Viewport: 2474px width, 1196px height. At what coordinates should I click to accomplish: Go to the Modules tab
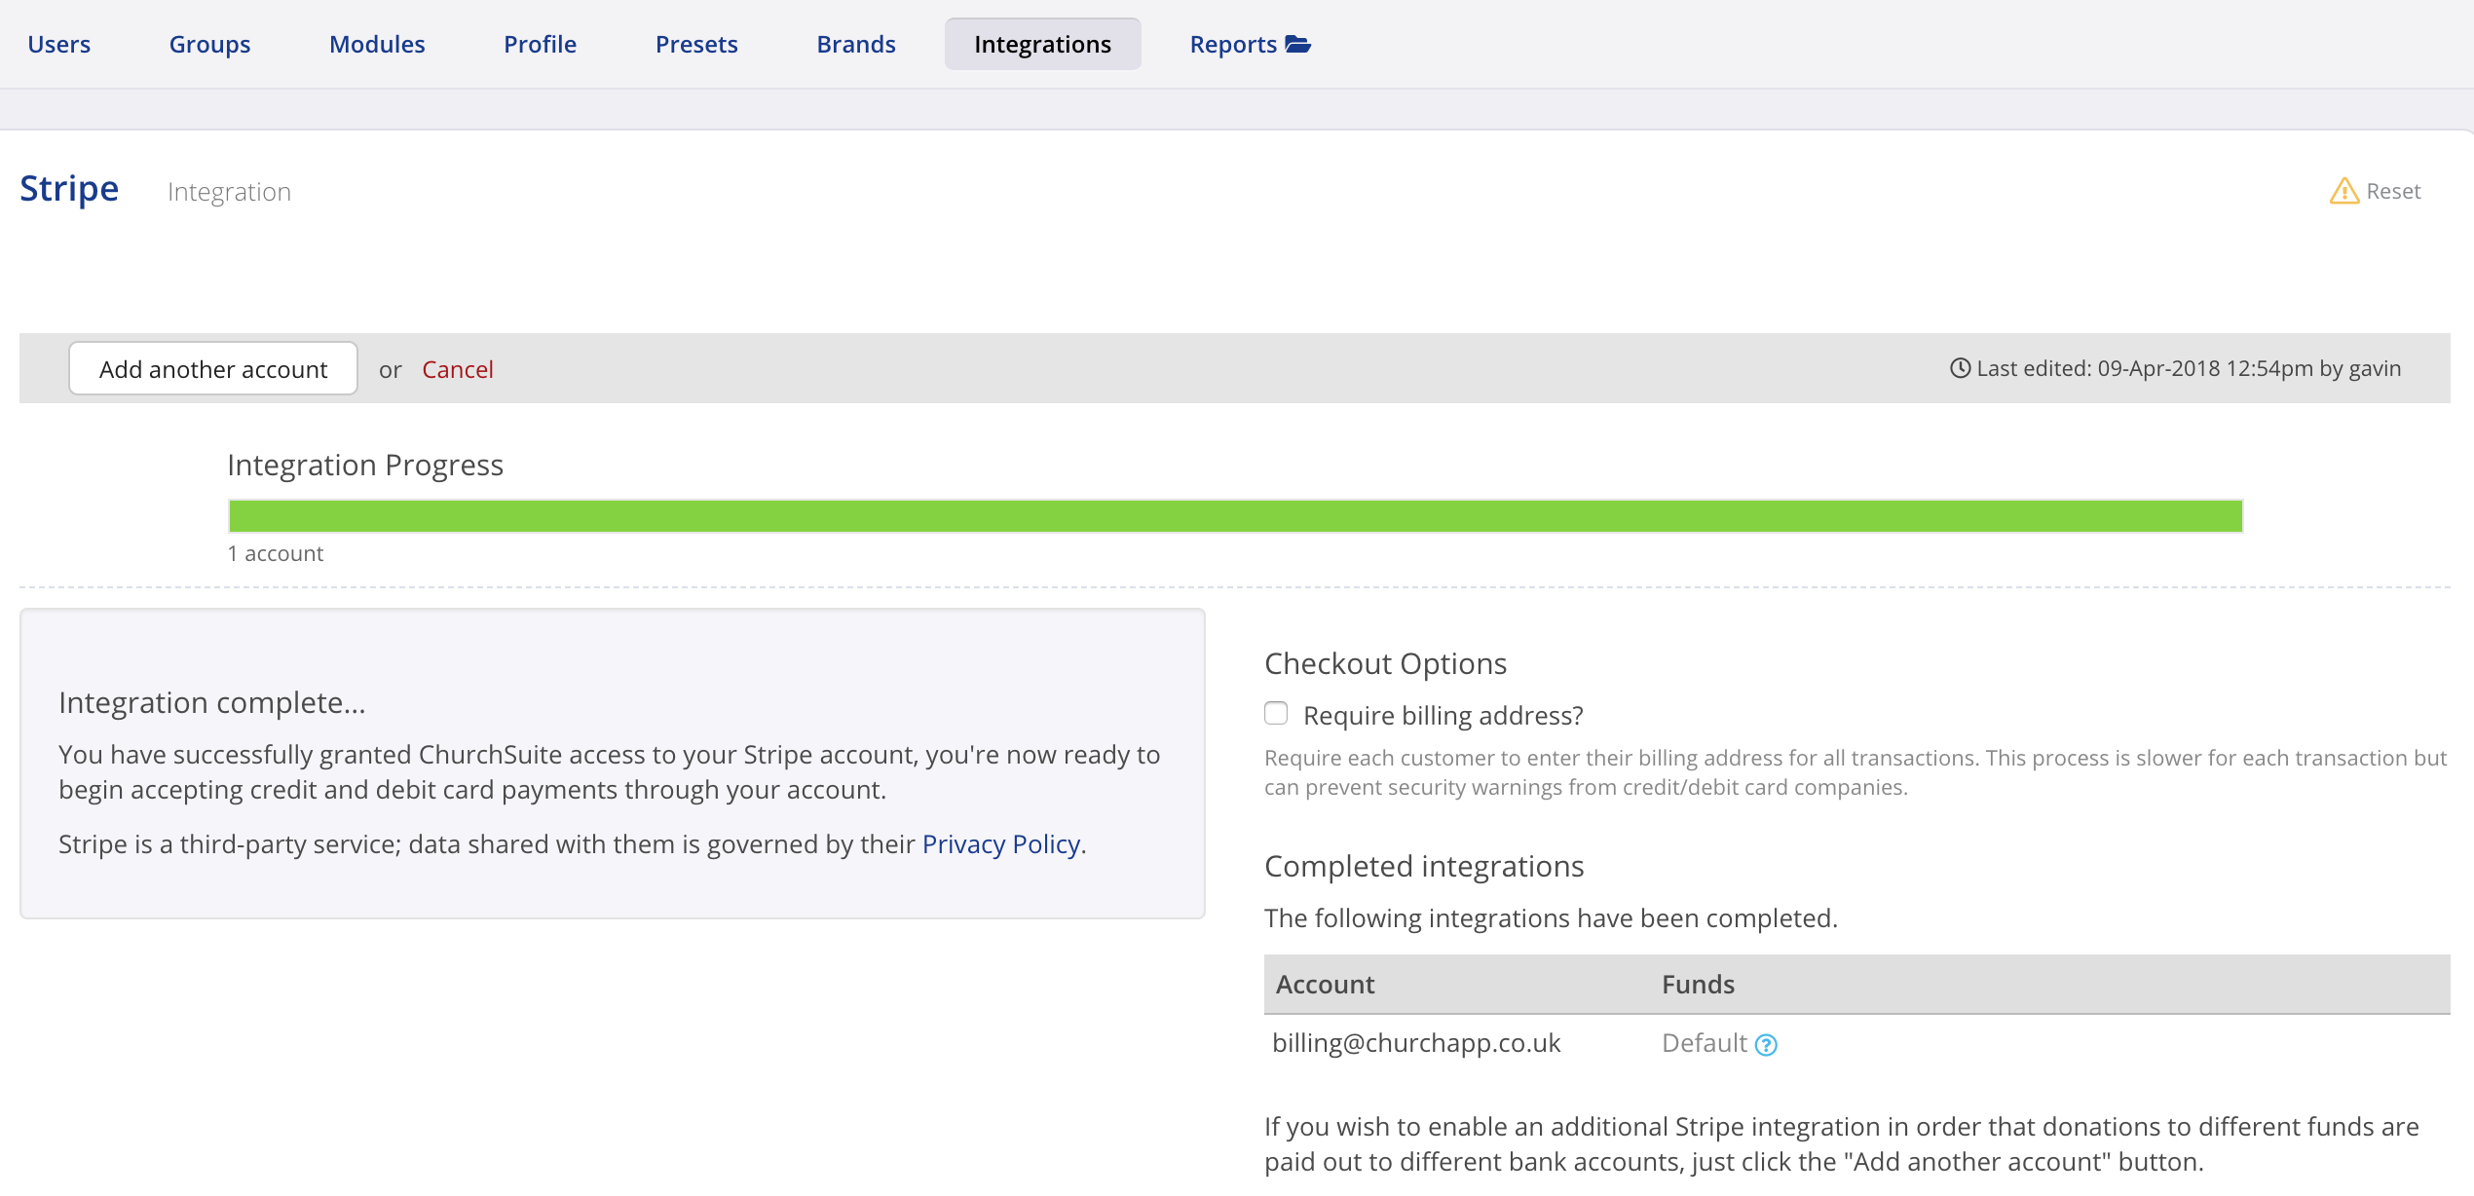[x=377, y=45]
